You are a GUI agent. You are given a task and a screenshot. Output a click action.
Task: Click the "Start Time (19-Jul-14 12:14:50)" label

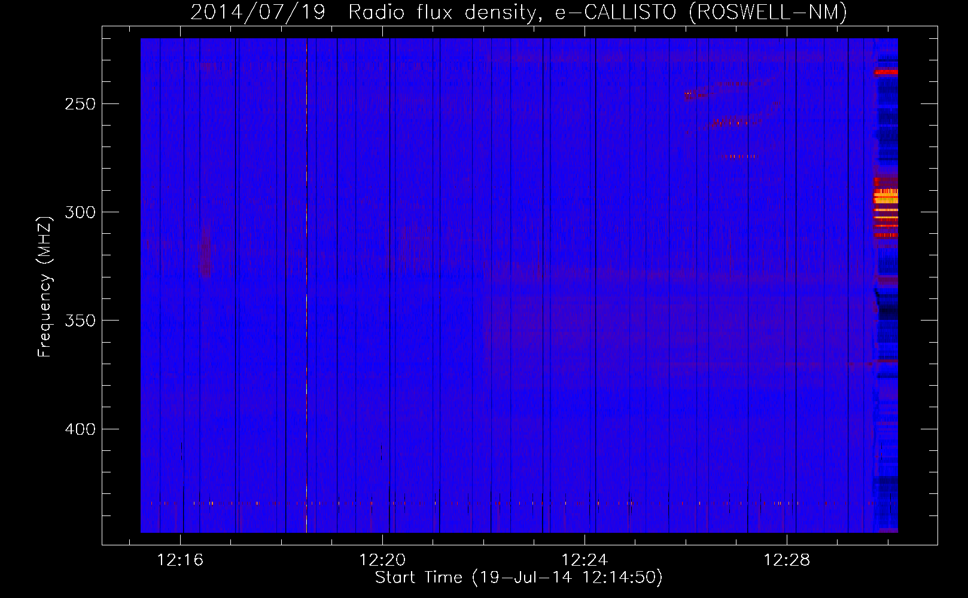click(x=519, y=578)
